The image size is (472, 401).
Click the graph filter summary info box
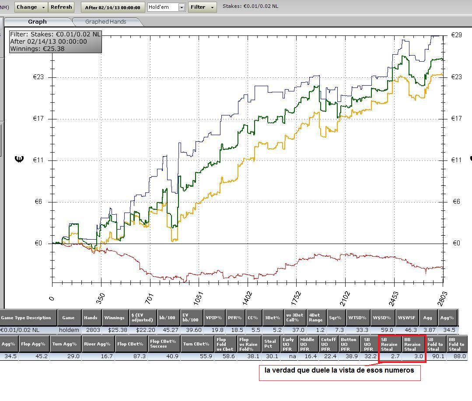coord(56,42)
